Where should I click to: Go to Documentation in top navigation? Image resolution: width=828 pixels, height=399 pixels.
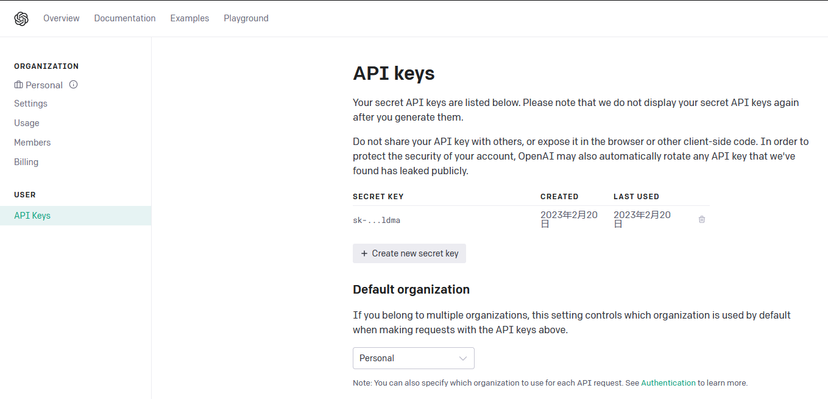125,18
